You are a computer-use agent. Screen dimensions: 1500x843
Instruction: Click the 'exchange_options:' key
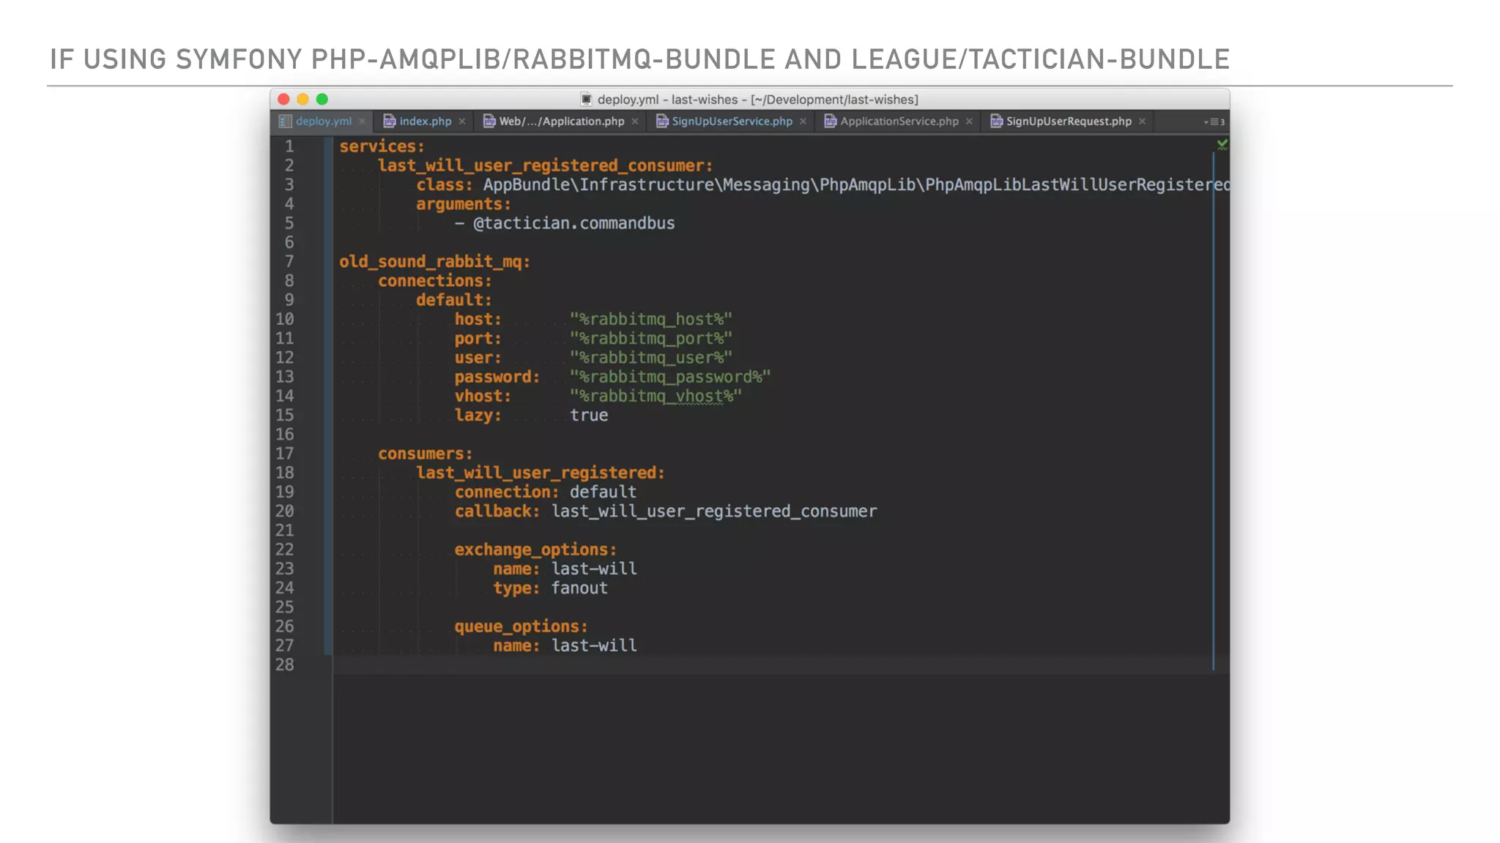[x=535, y=550]
